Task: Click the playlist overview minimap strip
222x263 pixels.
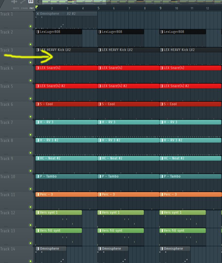Action: pos(132,2)
